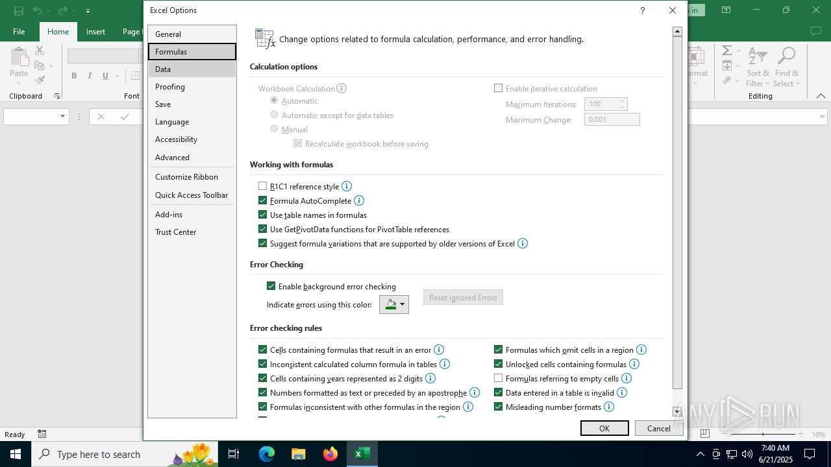Disable Enable background error checking
This screenshot has height=467, width=831.
(271, 286)
